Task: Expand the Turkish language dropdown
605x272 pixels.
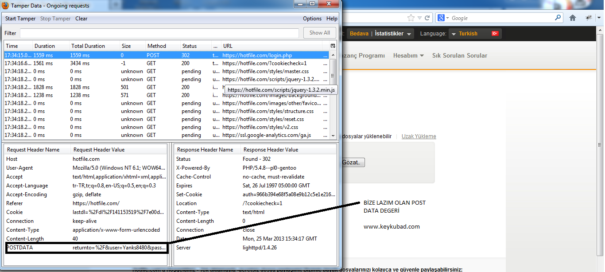Action: point(454,34)
